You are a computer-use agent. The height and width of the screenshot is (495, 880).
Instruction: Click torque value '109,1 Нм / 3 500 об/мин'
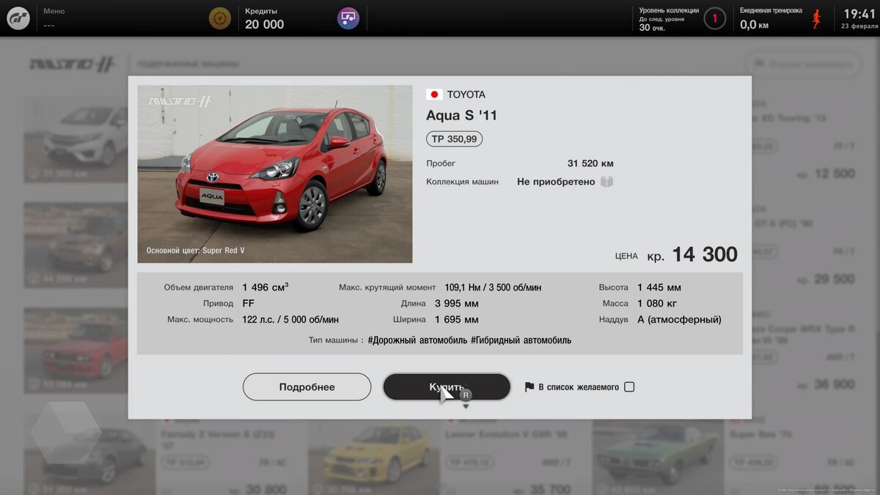[x=493, y=287]
